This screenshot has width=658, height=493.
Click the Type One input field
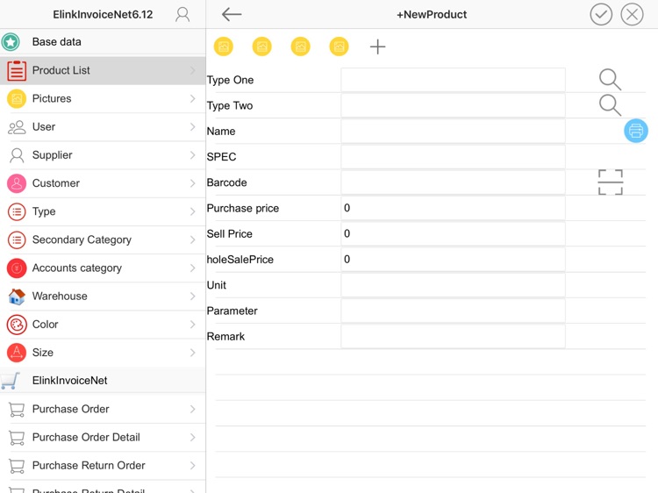click(453, 80)
